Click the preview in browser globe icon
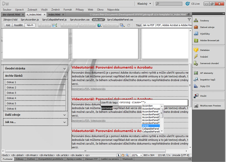The width and height of the screenshot is (226, 162). pos(99,25)
